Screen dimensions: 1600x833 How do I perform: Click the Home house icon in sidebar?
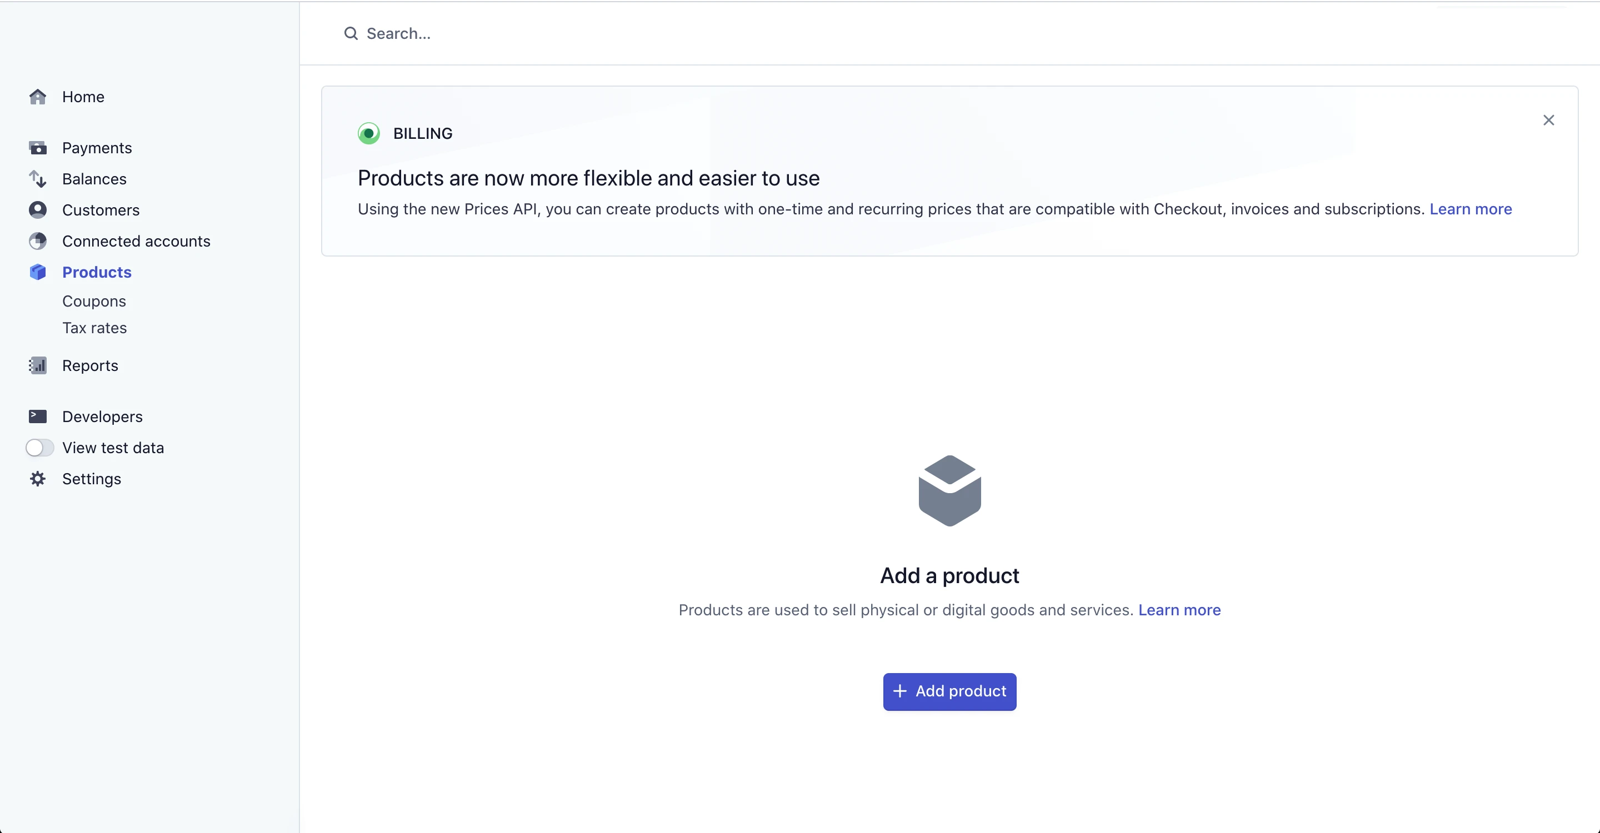[38, 97]
